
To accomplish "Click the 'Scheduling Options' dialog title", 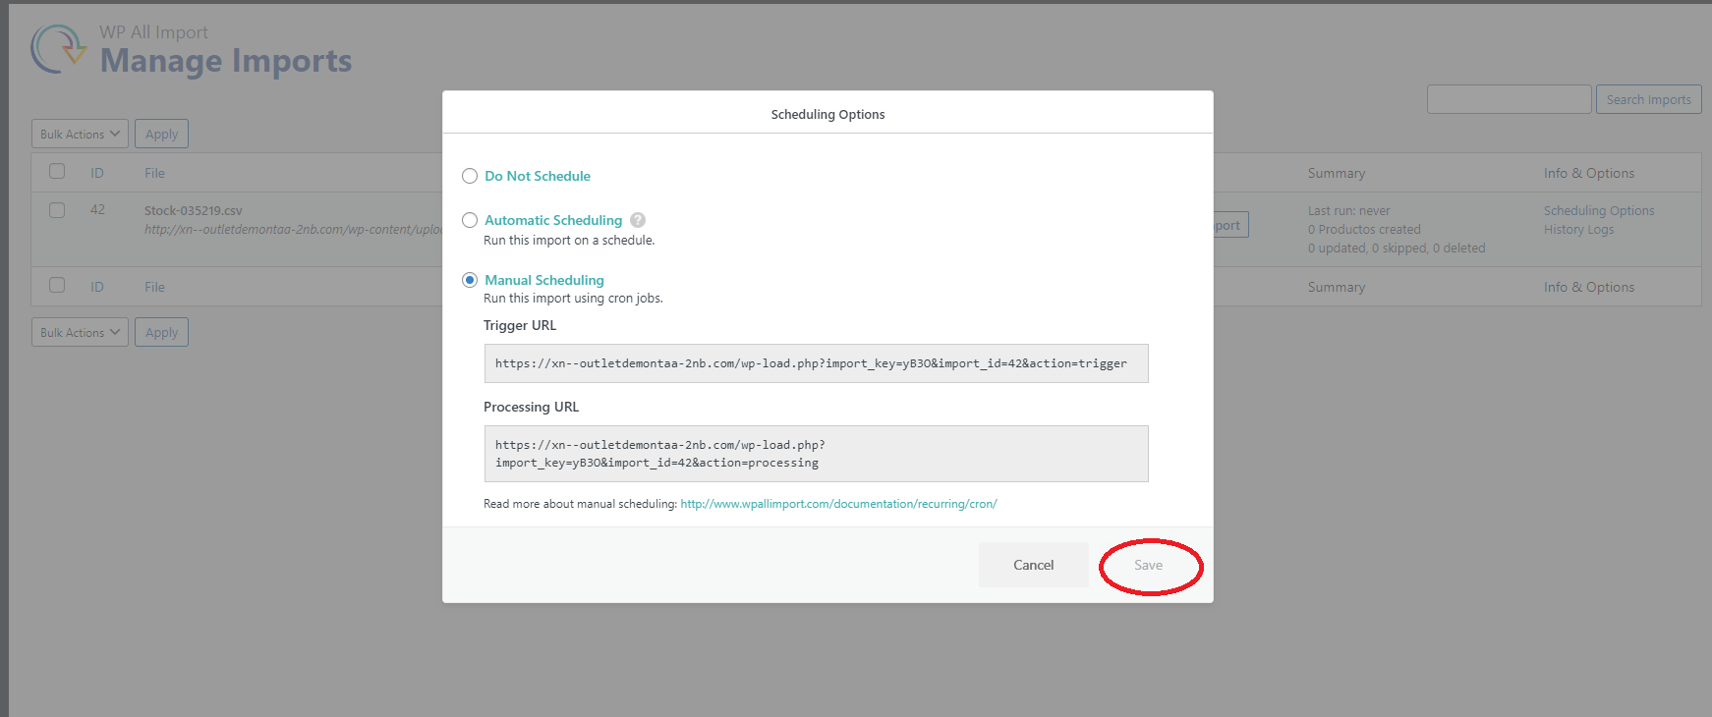I will 827,115.
